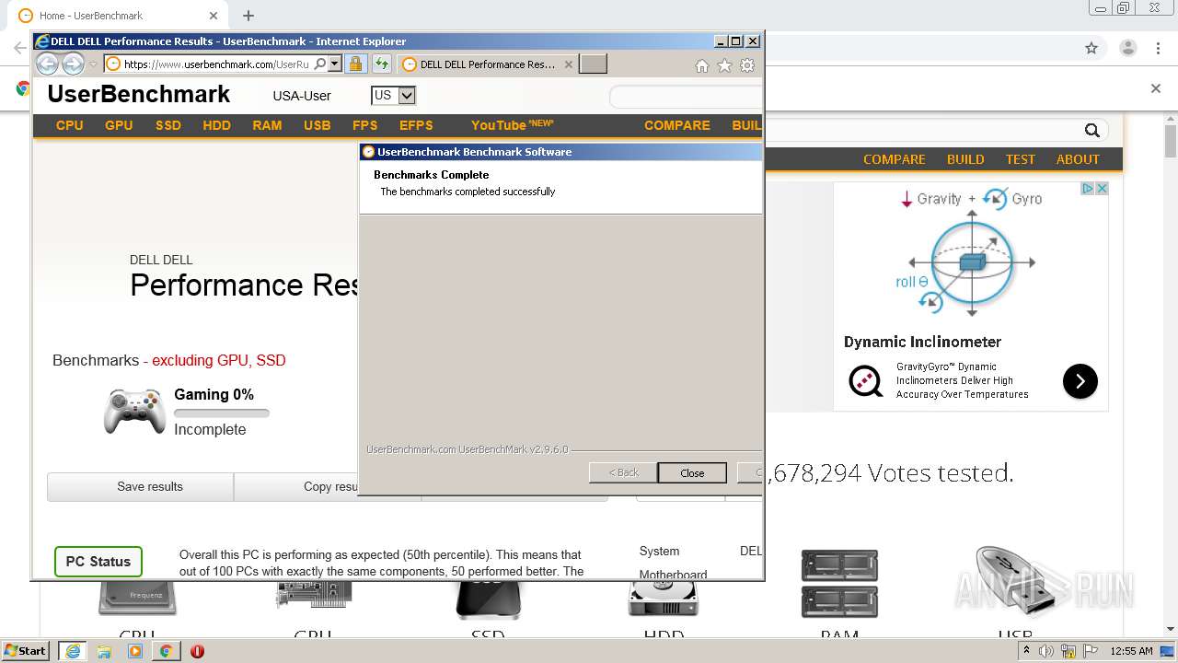Bookmark this page with Chrome star icon

[x=1091, y=48]
